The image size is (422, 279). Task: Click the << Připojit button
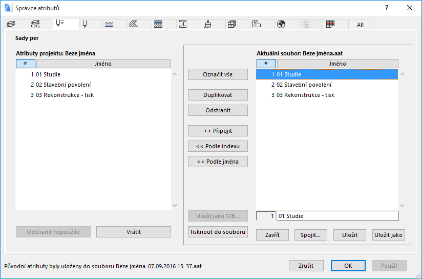tap(218, 131)
